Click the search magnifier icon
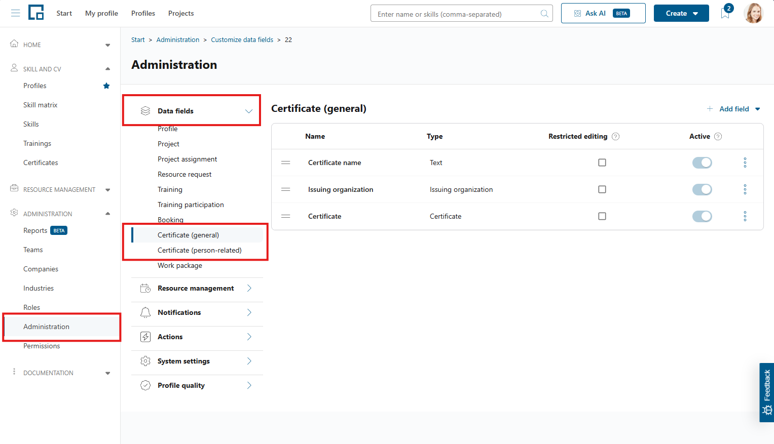 click(x=544, y=14)
